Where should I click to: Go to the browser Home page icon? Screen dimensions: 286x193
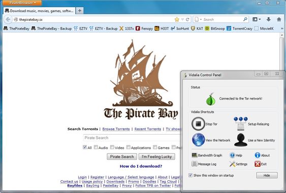[279, 19]
